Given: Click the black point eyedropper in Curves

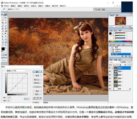Looking at the screenshot, I should 34,99.
